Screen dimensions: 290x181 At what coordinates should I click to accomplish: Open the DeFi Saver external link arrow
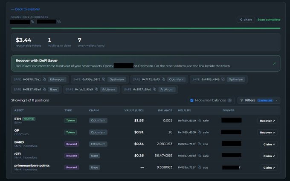[275, 63]
